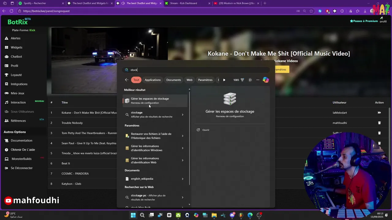Click the browser zoom-out magnifier icon
This screenshot has height=220, width=392.
click(304, 11)
